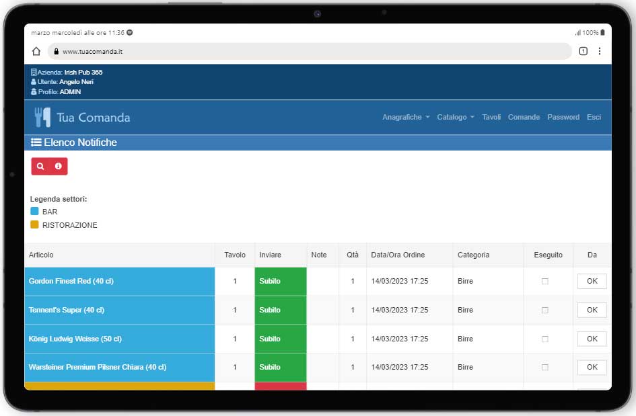The image size is (636, 416).
Task: Click the www.tuacomanda.it address bar
Action: (310, 52)
